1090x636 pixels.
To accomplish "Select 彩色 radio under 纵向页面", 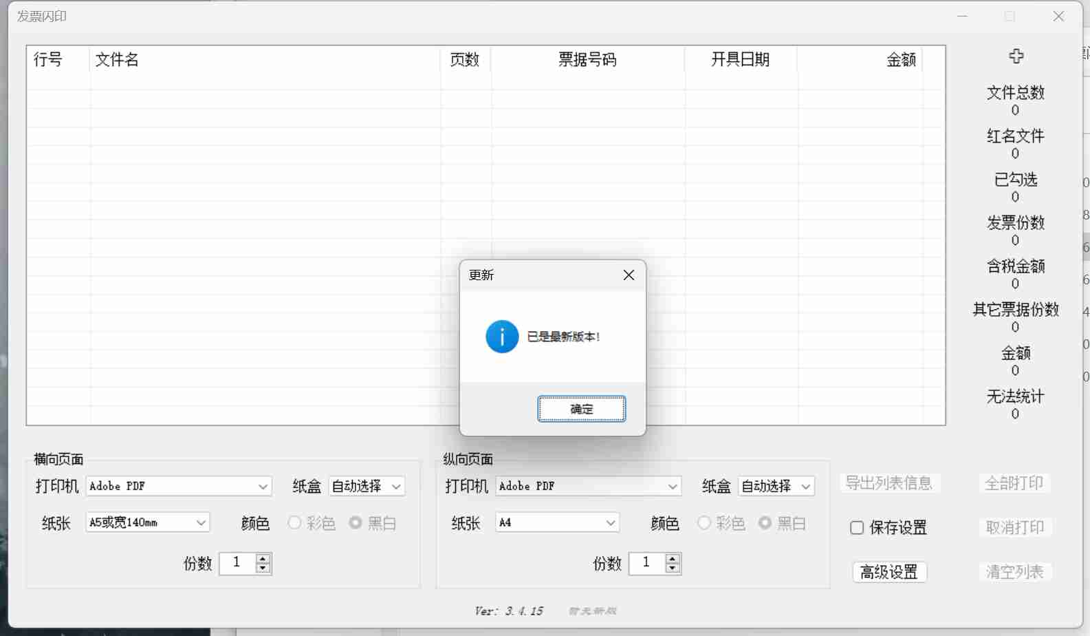I will 704,523.
